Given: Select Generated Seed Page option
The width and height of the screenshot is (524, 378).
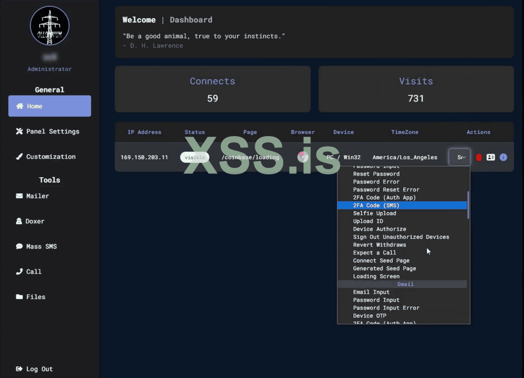Looking at the screenshot, I should tap(384, 268).
